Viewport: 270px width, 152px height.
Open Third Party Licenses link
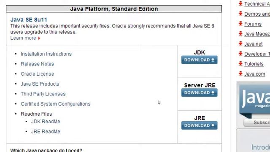[43, 94]
